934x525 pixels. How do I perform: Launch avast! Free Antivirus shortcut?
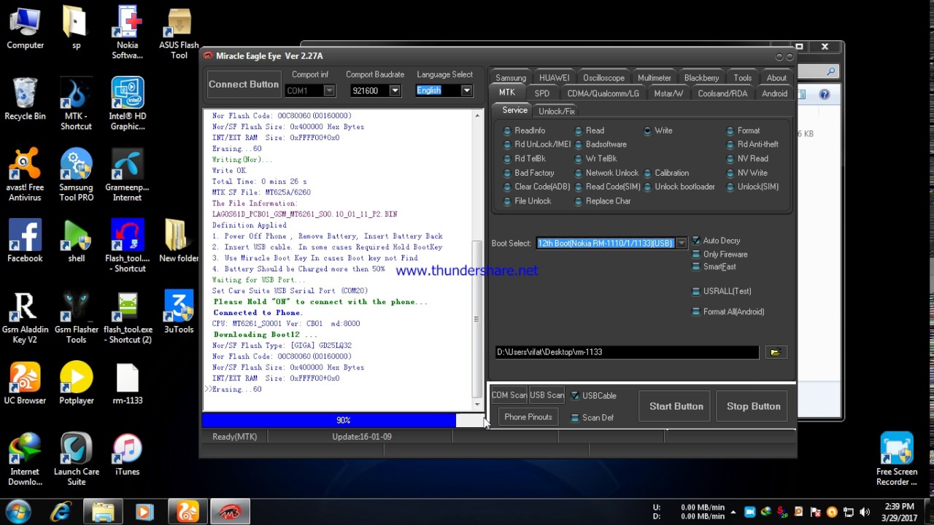25,175
